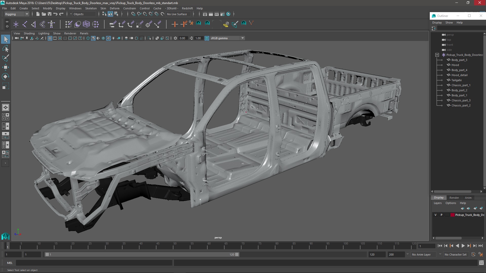Collapse the Pickup_Truck_Body_Doorless group
This screenshot has width=486, height=273.
point(437,55)
